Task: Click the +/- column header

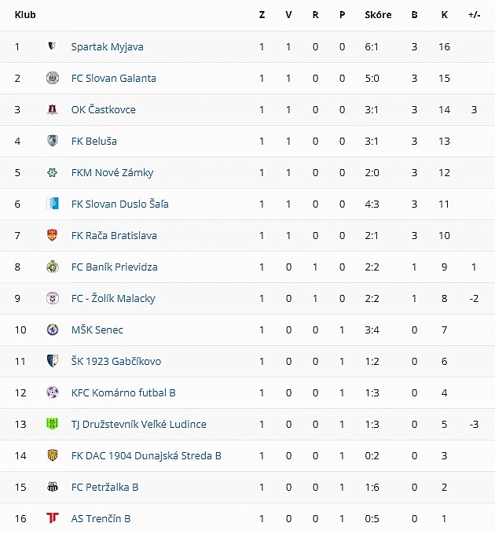Action: (474, 15)
